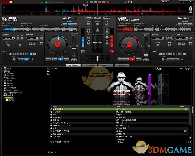Toggle the left deck loop IN button
This screenshot has height=156, width=195.
20,59
